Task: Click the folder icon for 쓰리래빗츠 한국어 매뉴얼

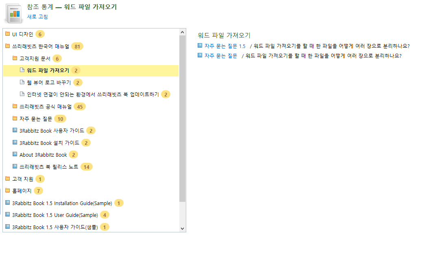Action: [x=8, y=46]
